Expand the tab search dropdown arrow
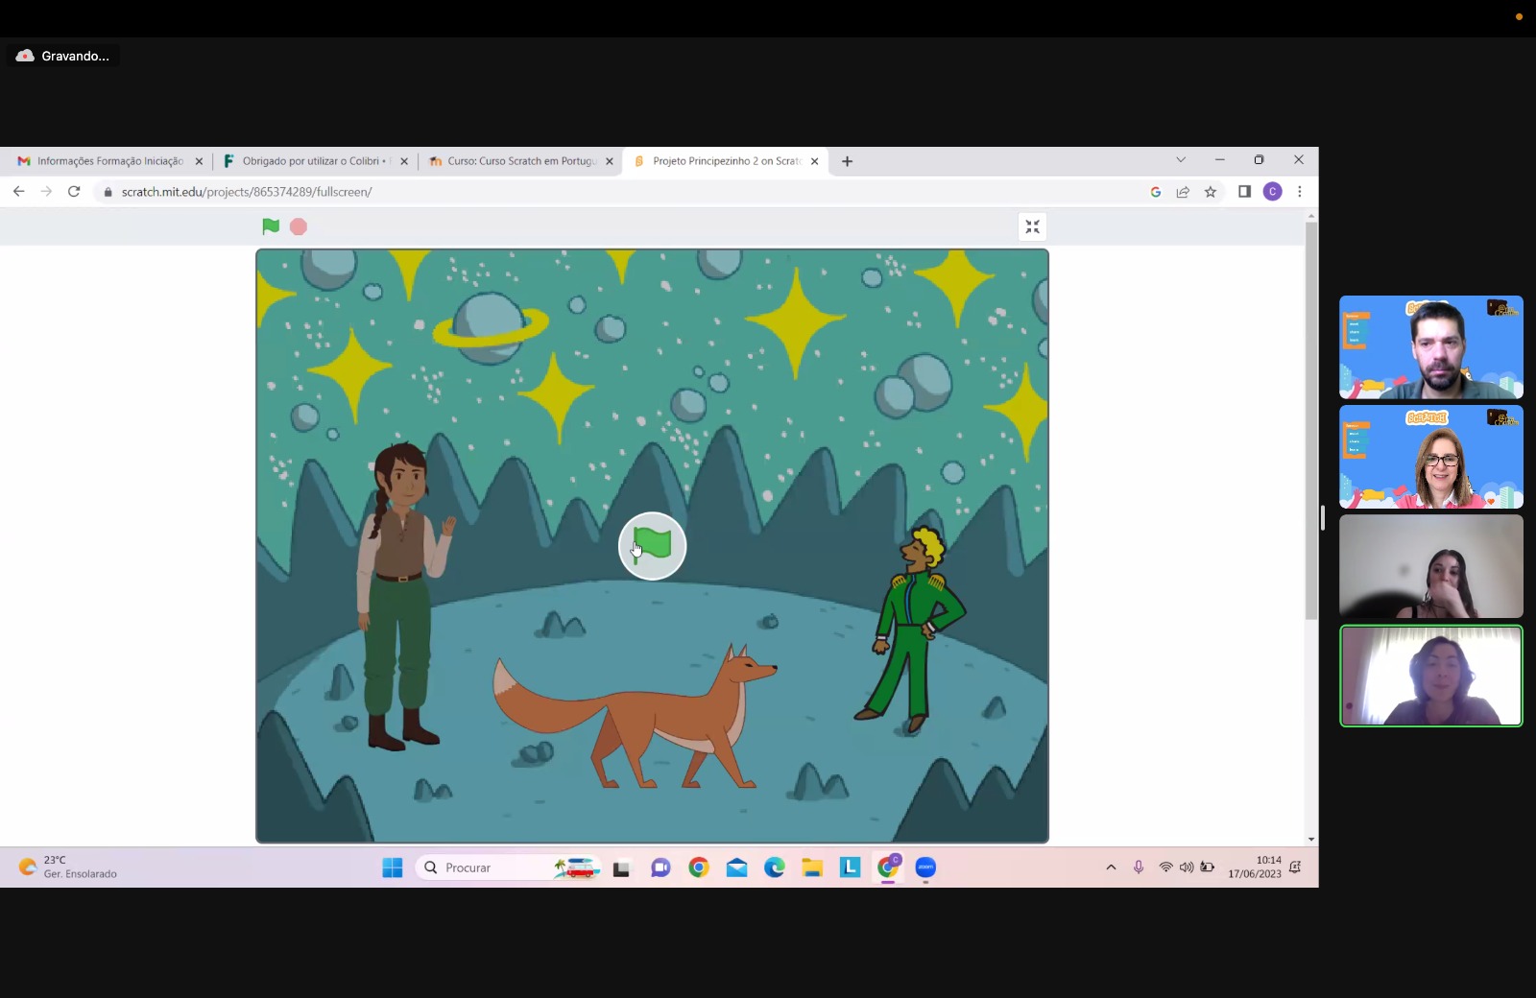This screenshot has height=998, width=1536. pos(1181,160)
